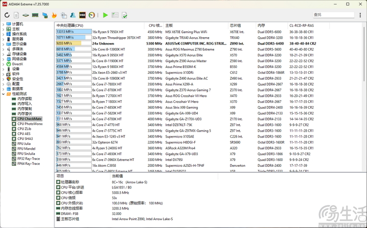Select CPU SHA3 benchmark
Viewport: 367px width, 228px height.
coord(25,139)
